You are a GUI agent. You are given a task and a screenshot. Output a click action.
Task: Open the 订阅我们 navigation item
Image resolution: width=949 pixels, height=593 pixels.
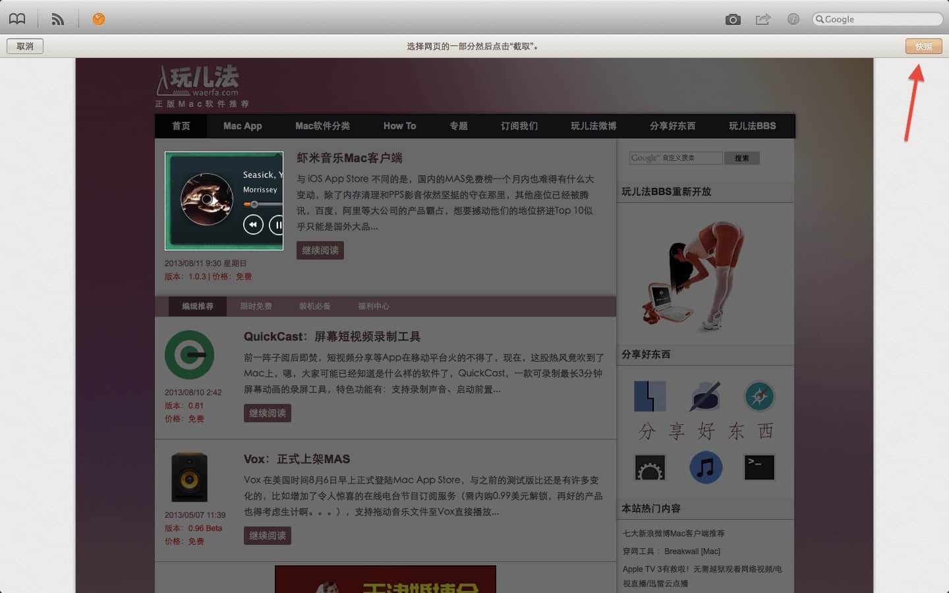point(519,126)
